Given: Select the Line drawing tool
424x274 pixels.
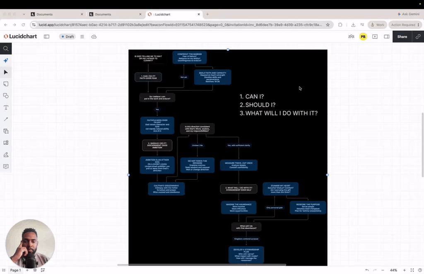Looking at the screenshot, I should tap(6, 119).
